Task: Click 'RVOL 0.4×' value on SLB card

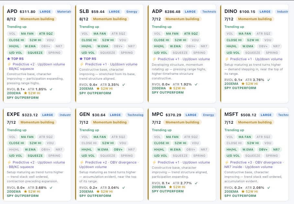Action: 88,85
